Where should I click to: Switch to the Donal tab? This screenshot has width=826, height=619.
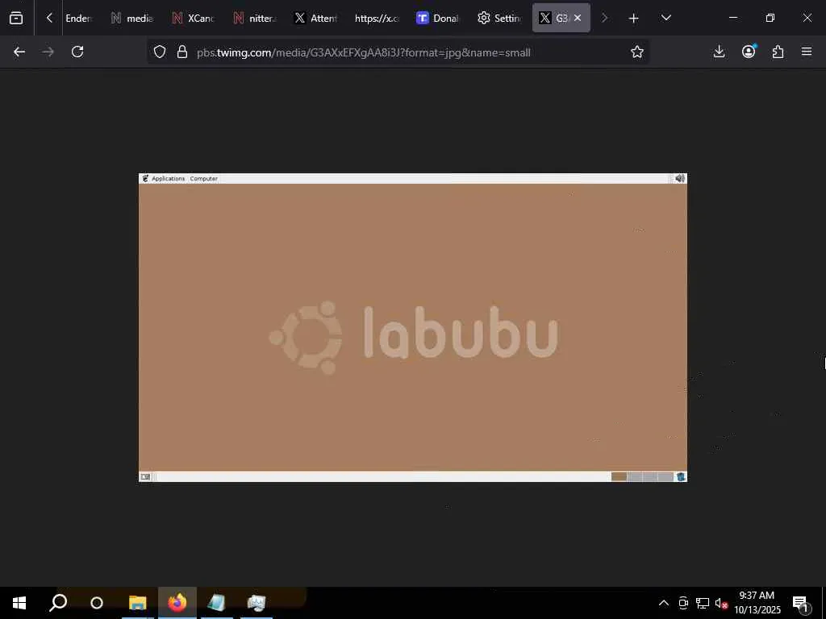[438, 18]
